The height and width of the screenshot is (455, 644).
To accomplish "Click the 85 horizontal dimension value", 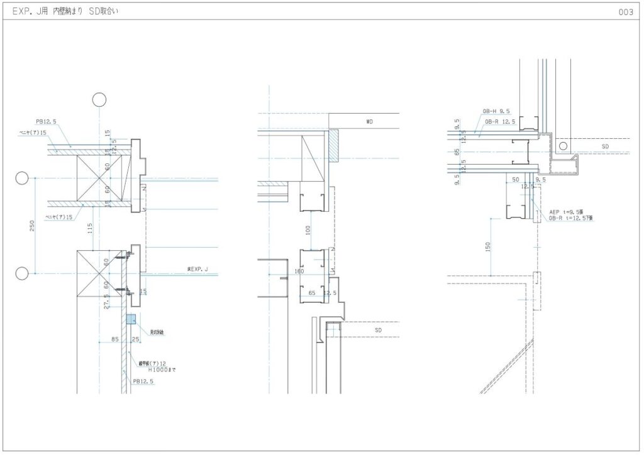I will click(114, 340).
